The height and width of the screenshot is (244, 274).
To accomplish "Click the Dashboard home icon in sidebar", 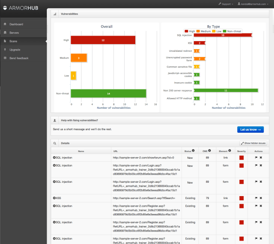I will tap(6, 24).
